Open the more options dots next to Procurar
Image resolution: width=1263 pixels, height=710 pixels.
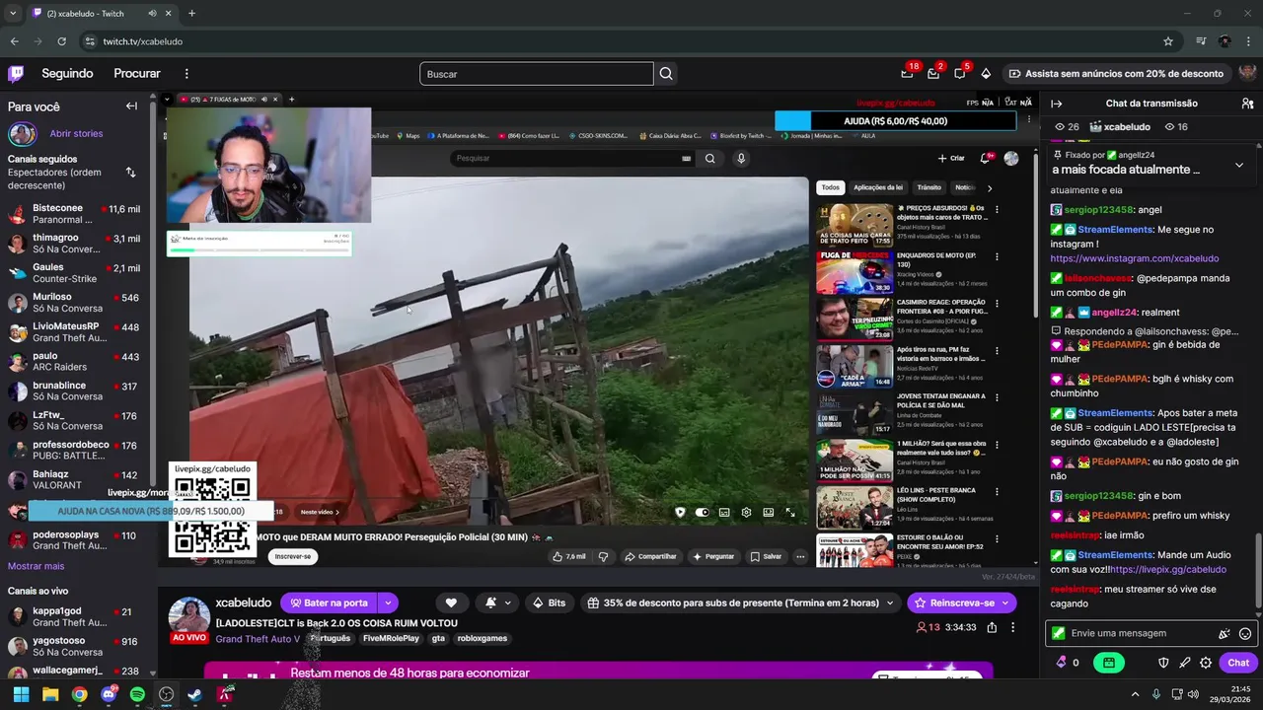pos(186,73)
